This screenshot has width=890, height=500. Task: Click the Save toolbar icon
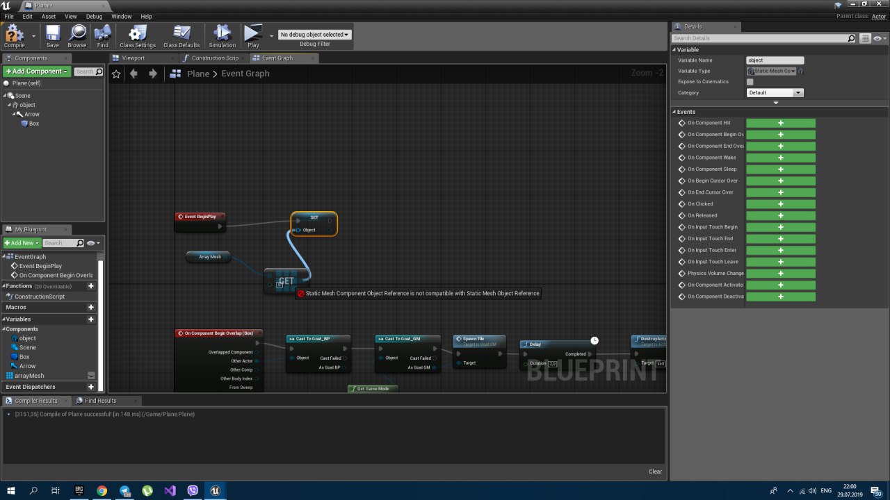[53, 36]
